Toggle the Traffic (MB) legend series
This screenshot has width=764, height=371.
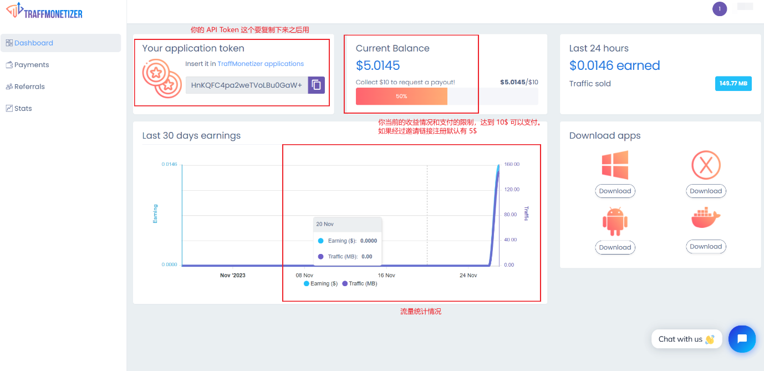click(x=360, y=283)
